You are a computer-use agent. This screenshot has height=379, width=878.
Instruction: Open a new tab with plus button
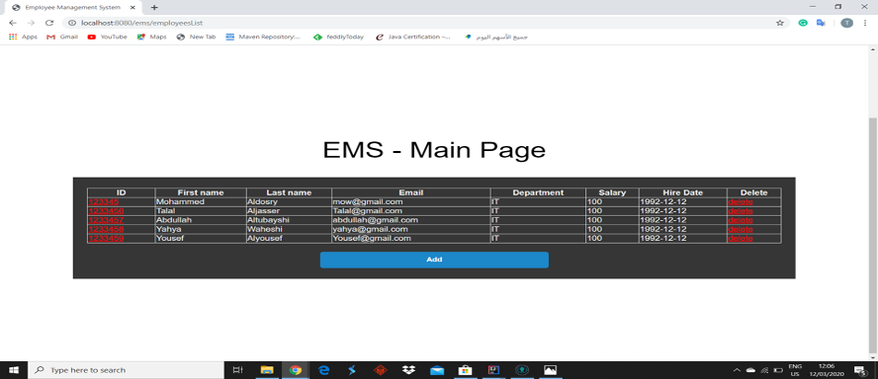[x=154, y=7]
